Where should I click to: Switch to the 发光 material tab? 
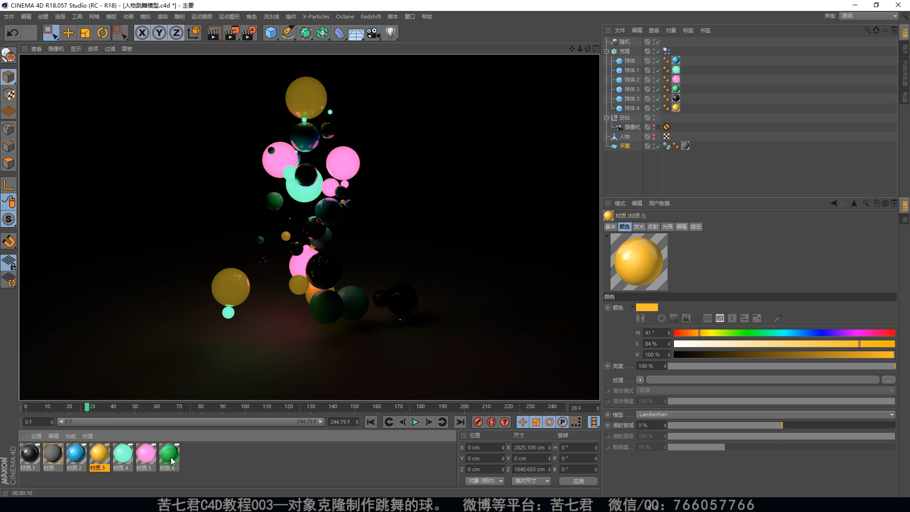[x=639, y=227]
